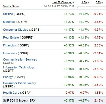Click the sort arrow beside Last % Change
Image resolution: width=106 pixels, height=104 pixels.
(73, 2)
